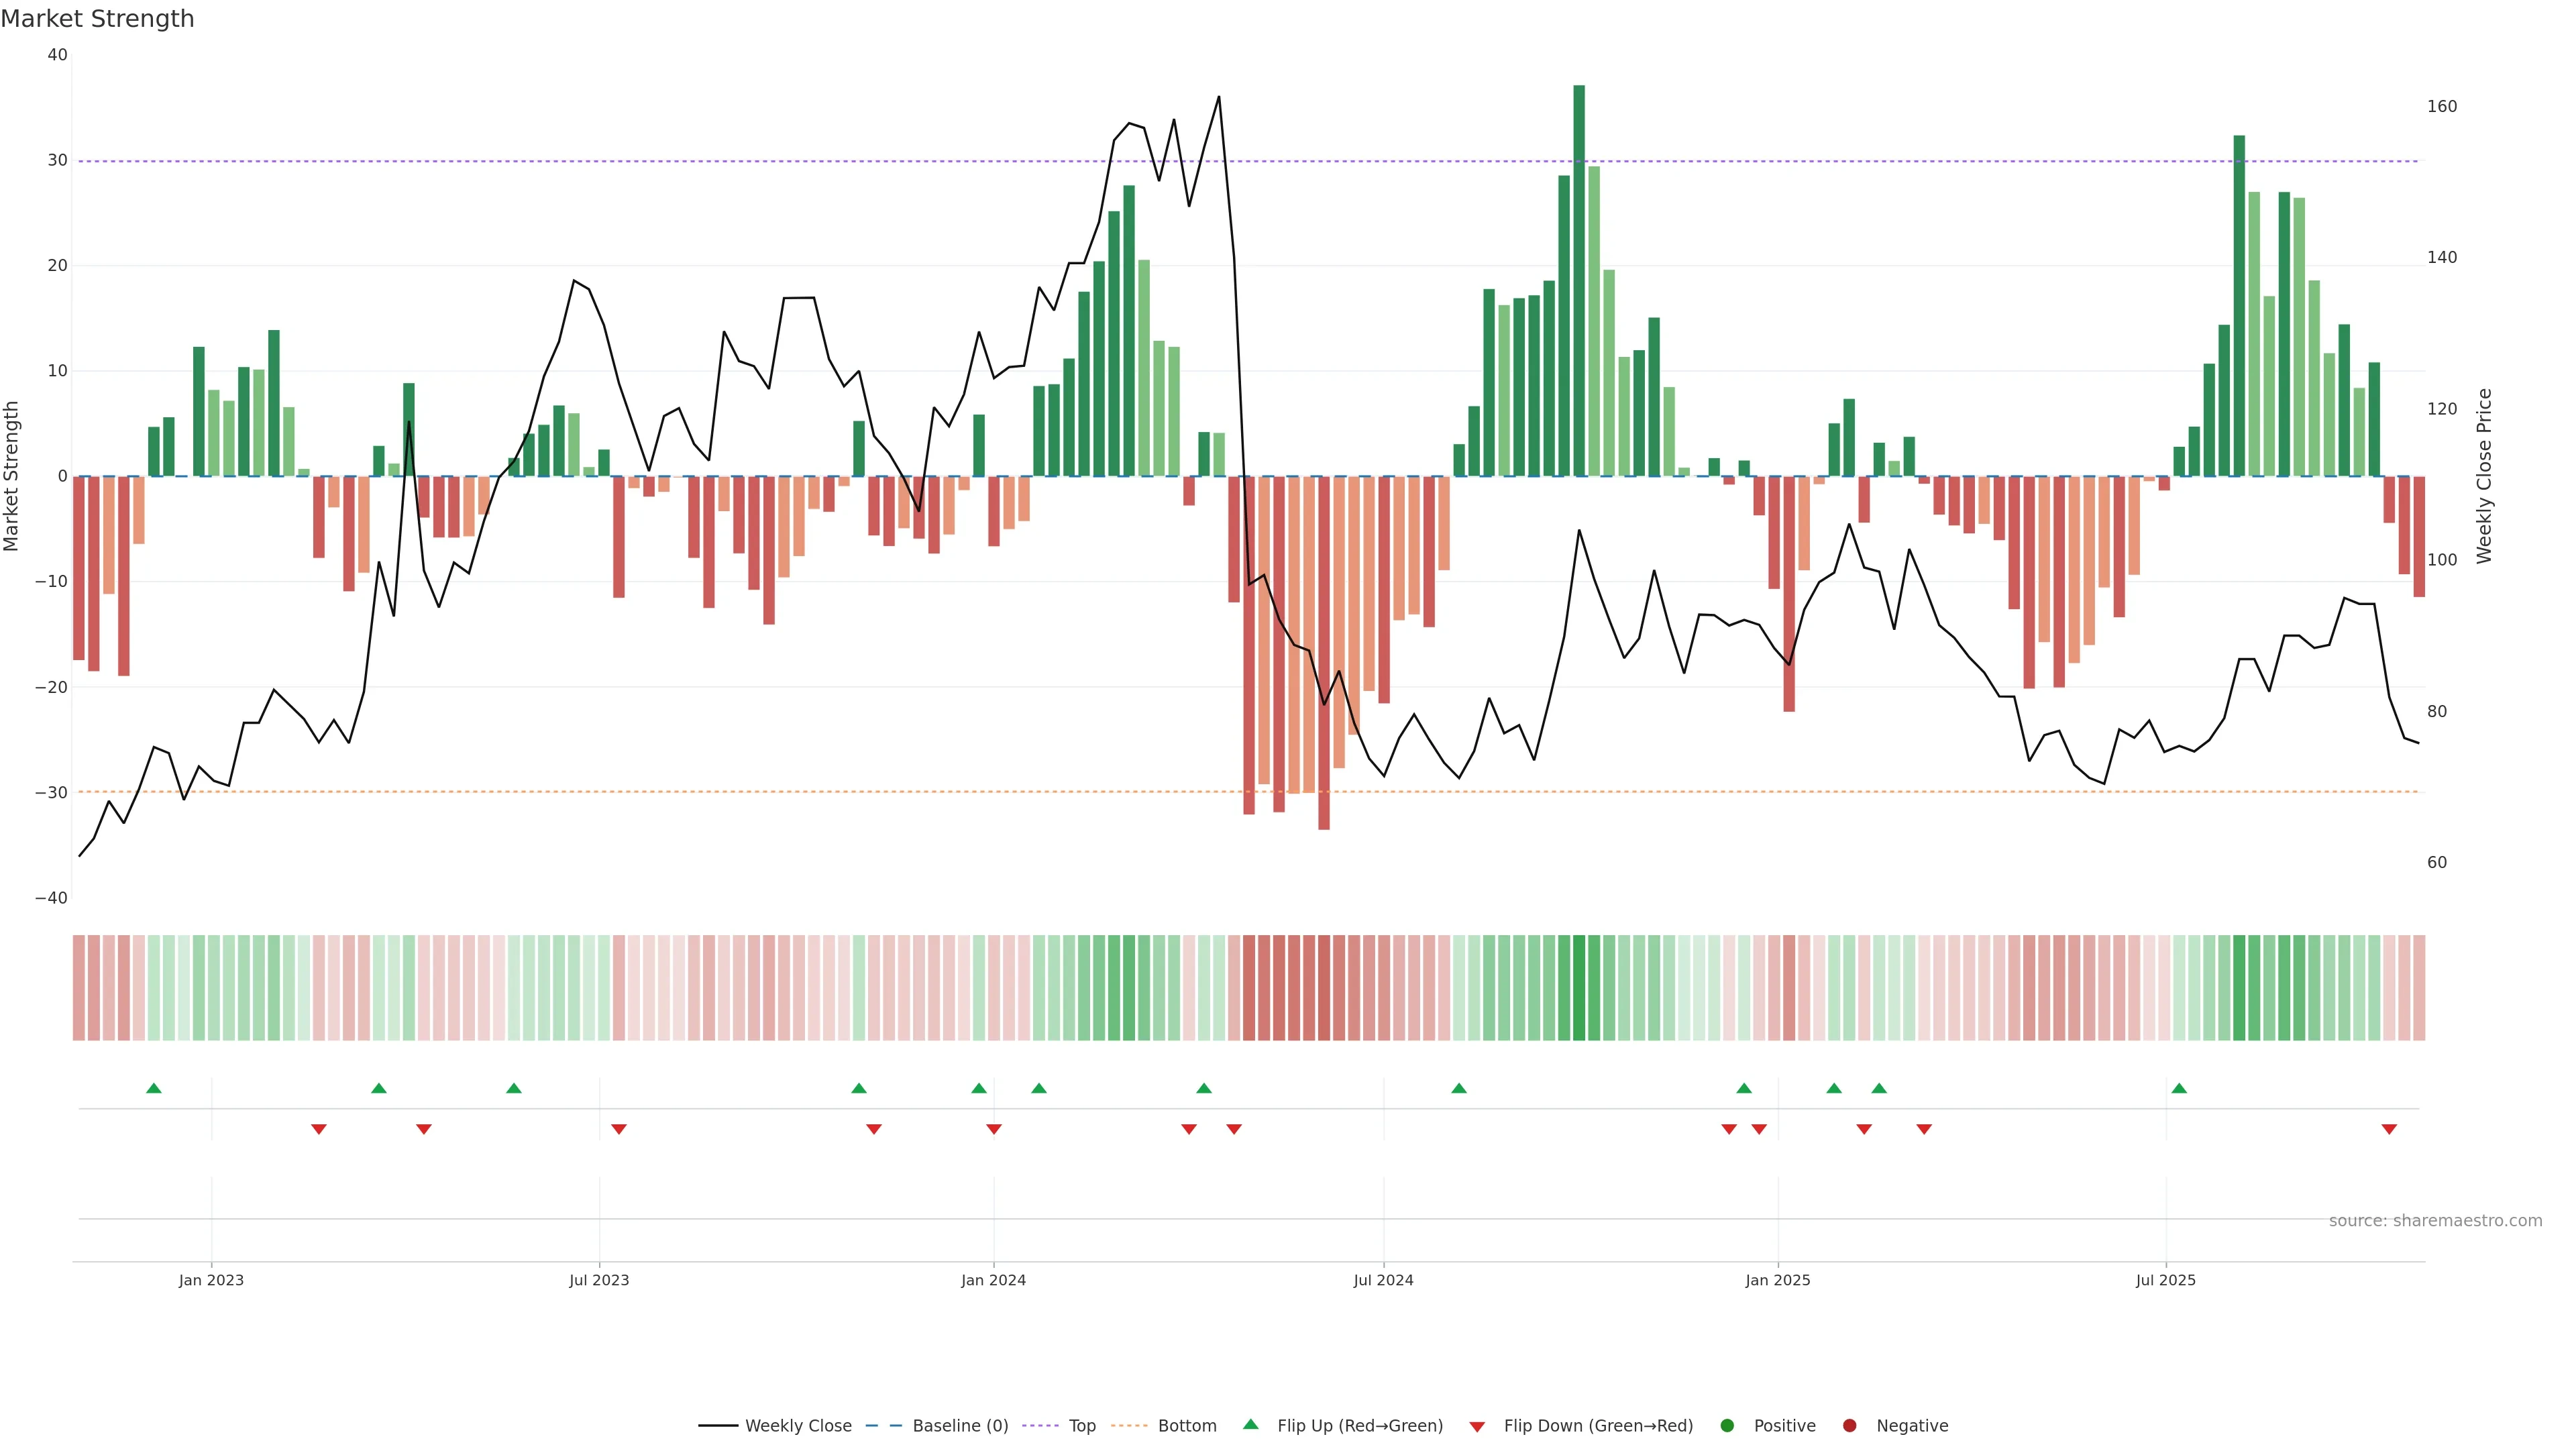Click the Weekly Close Price axis title
The height and width of the screenshot is (1449, 2576).
click(x=2484, y=476)
